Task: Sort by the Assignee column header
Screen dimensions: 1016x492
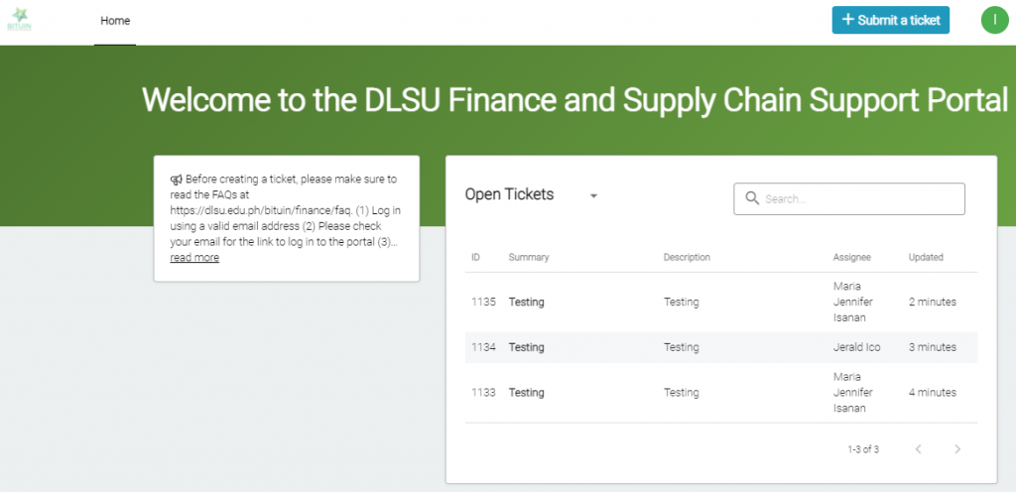Action: 852,257
